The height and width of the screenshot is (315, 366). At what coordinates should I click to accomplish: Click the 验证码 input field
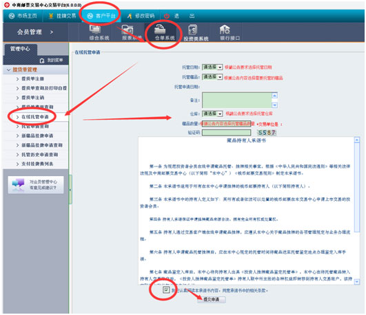point(226,133)
